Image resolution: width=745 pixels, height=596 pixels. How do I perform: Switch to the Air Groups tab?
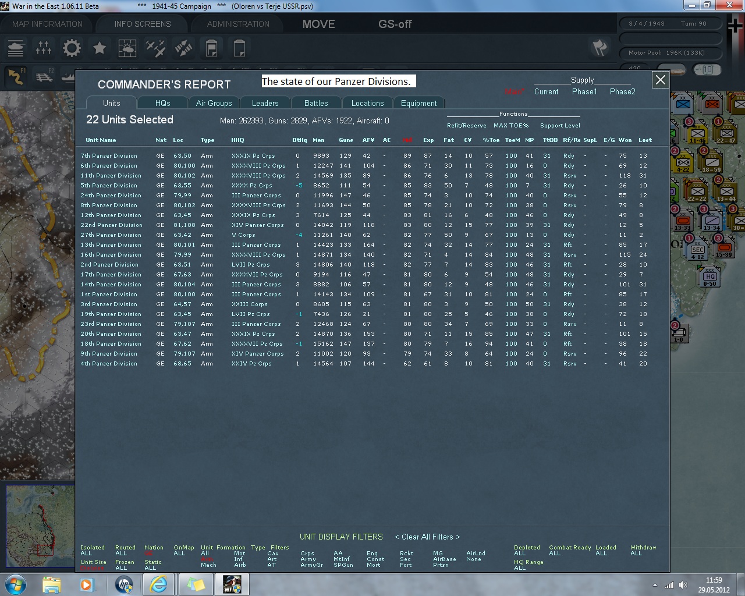click(x=214, y=103)
